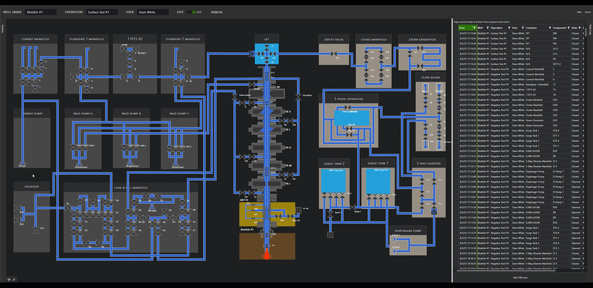The image size is (593, 288).
Task: Toggle the LIK valve near PR-L
Action: tap(282, 175)
